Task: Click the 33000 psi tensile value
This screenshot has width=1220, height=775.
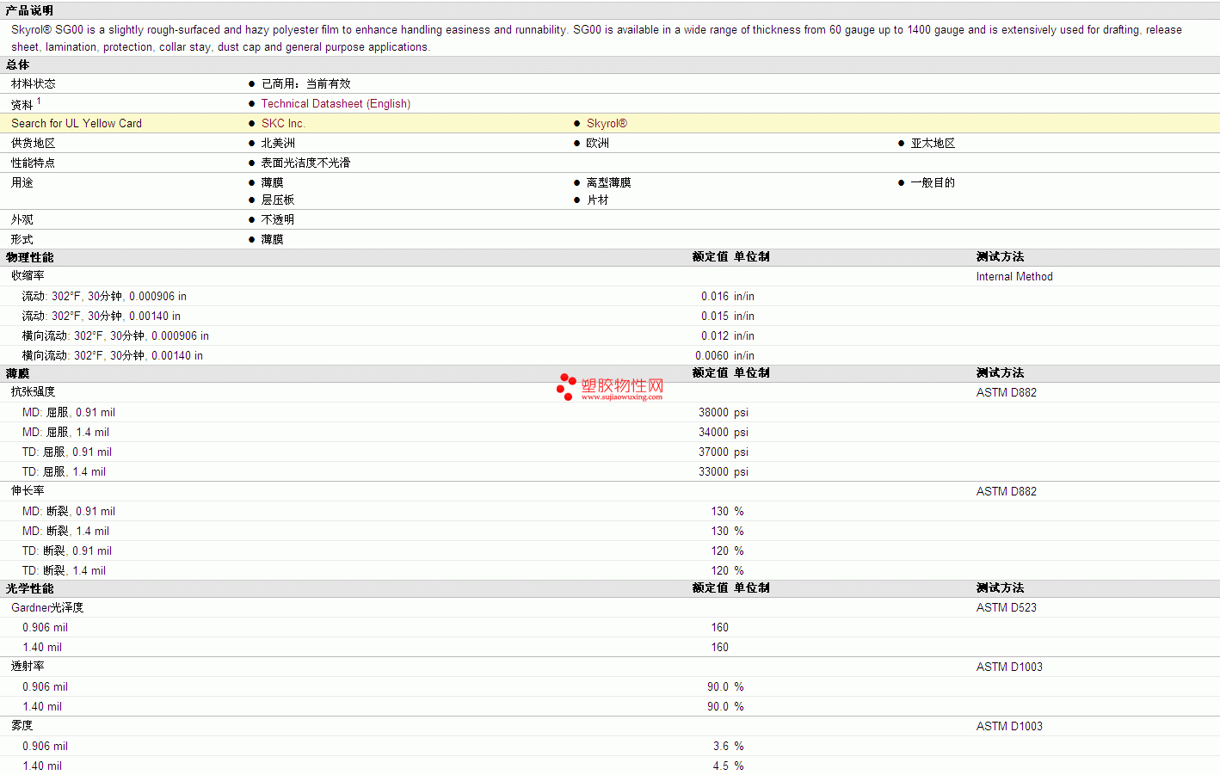Action: [x=724, y=471]
